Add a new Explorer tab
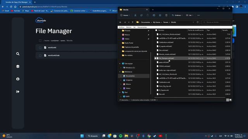The width and height of the screenshot is (248, 139). [x=153, y=10]
